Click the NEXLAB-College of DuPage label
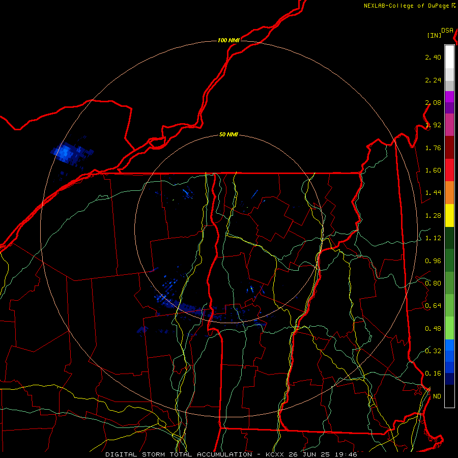This screenshot has height=458, width=458. click(408, 6)
